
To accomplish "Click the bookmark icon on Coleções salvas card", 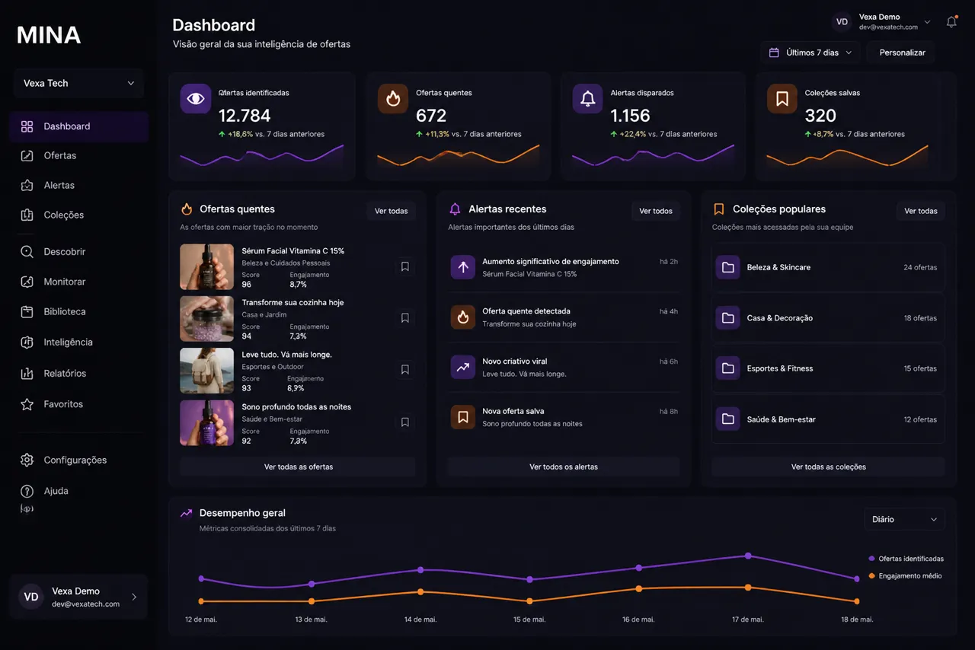I will click(782, 99).
